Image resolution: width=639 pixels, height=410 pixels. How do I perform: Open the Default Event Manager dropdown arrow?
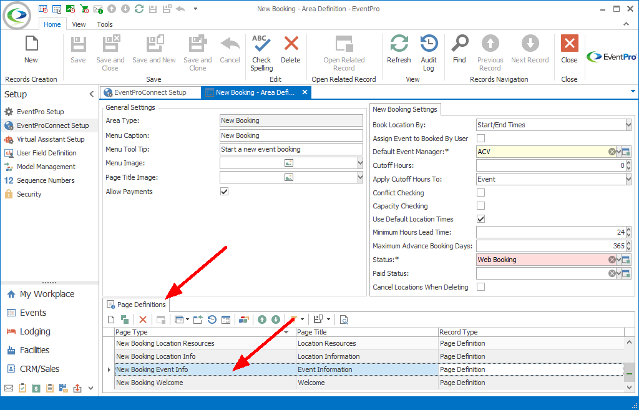(x=618, y=152)
